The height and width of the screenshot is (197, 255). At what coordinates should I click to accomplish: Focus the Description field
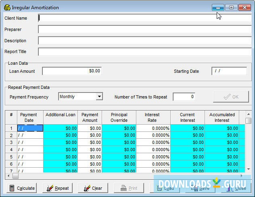coord(145,41)
